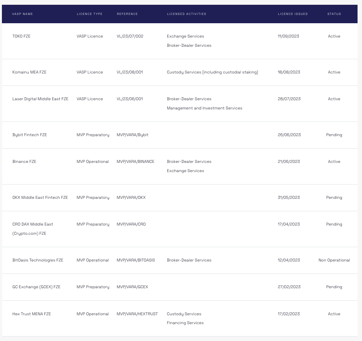Click the Status column header

[x=334, y=14]
